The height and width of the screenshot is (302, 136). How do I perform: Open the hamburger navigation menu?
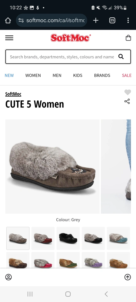pos(9,38)
